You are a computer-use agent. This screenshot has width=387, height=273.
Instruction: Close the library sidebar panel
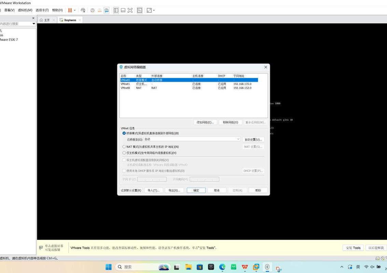click(x=33, y=18)
